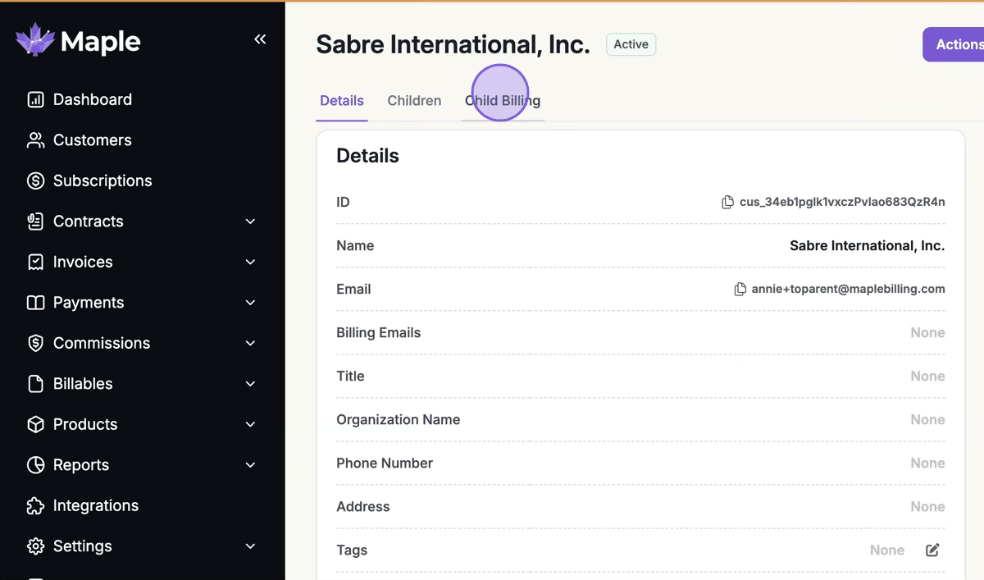The height and width of the screenshot is (580, 984).
Task: Expand the Products menu
Action: [x=251, y=424]
